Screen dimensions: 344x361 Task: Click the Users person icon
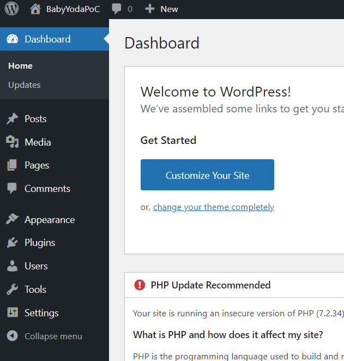point(12,266)
